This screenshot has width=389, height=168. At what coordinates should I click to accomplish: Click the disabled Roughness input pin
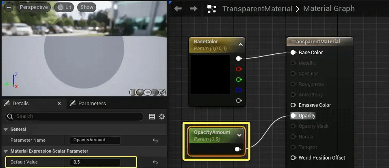click(293, 84)
